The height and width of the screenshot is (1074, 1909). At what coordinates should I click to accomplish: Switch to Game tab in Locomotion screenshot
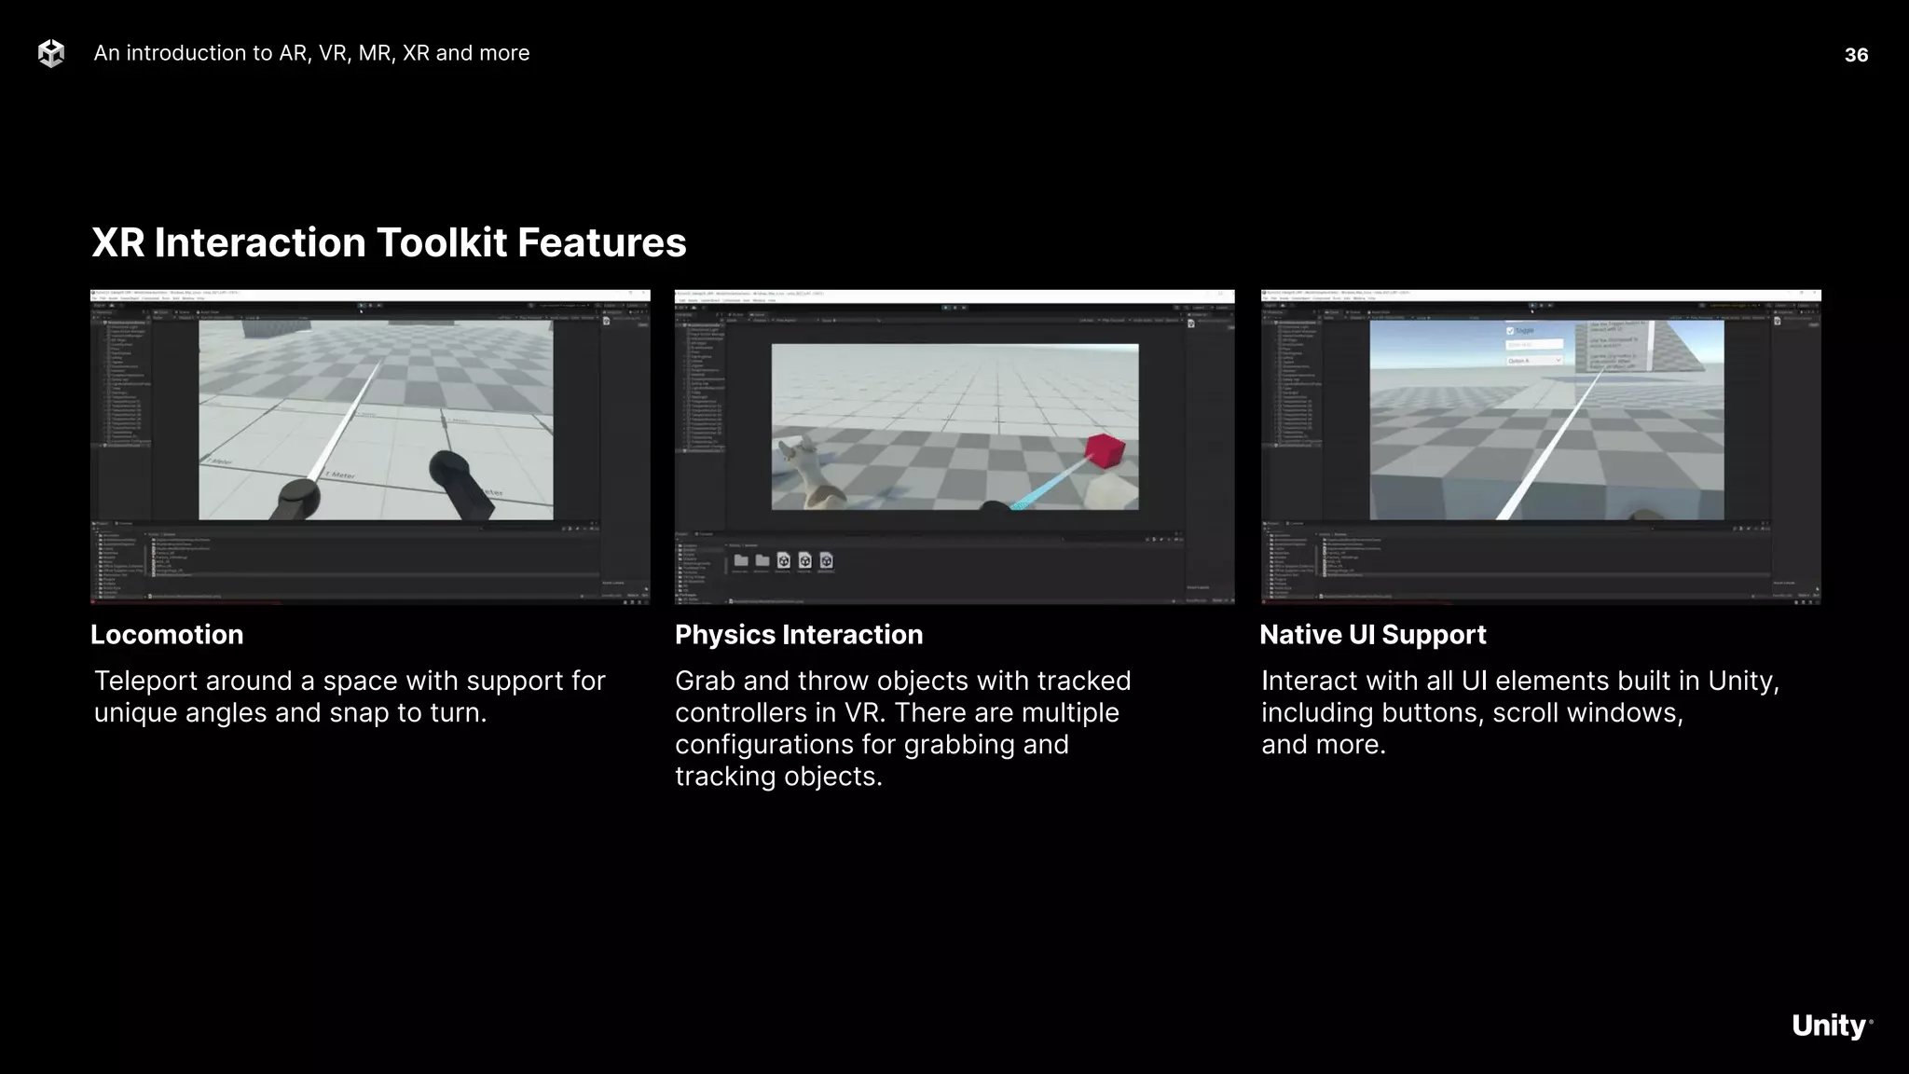161,312
